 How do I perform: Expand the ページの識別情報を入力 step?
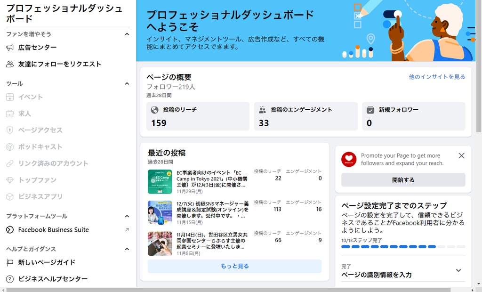(x=458, y=270)
